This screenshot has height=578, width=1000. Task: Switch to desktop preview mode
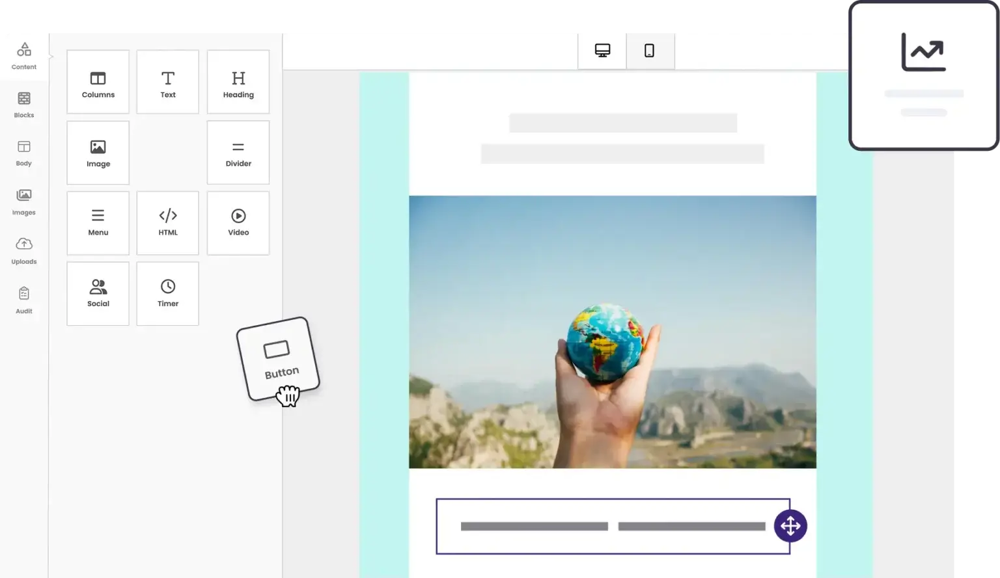[x=602, y=51]
